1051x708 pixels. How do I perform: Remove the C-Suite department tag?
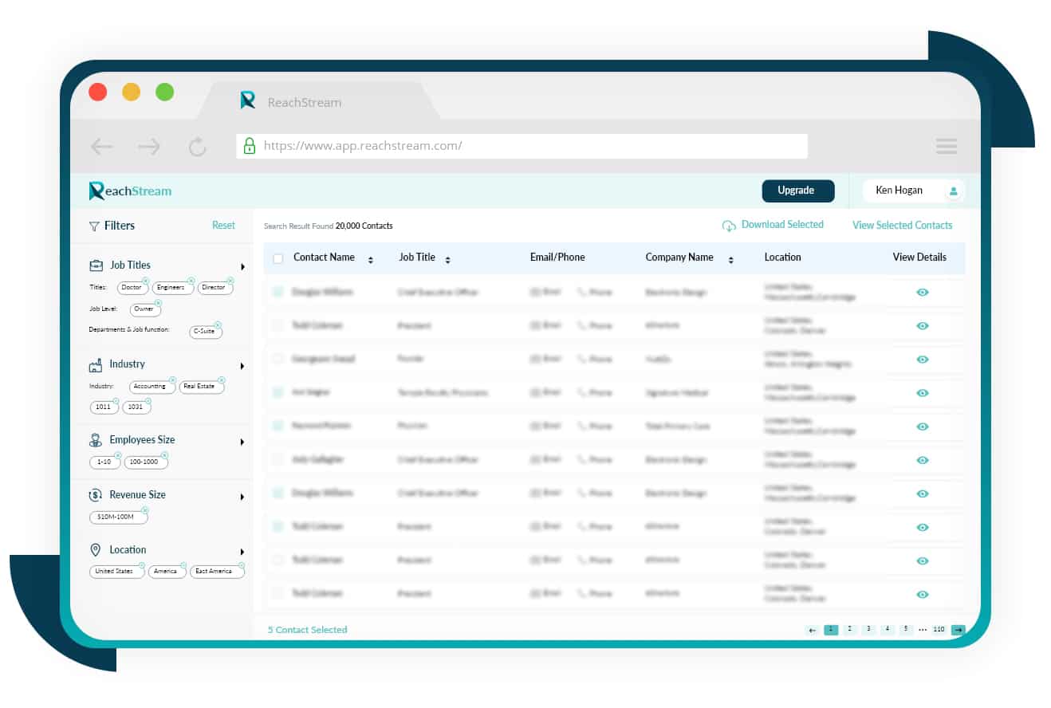coord(219,324)
